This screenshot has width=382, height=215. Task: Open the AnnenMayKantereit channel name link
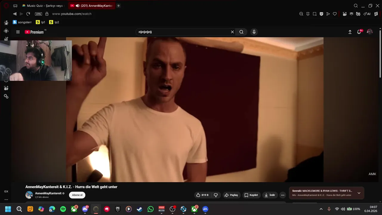48,193
